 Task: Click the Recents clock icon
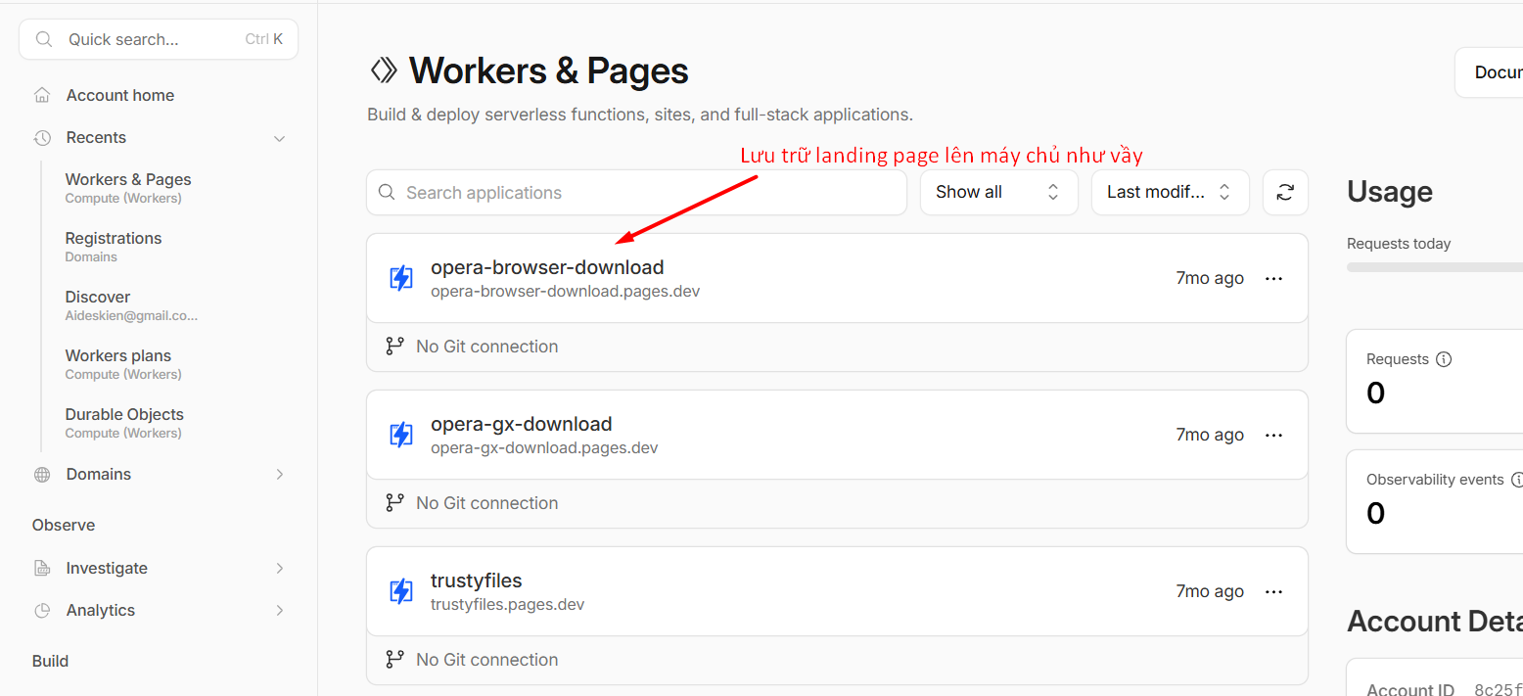point(42,138)
